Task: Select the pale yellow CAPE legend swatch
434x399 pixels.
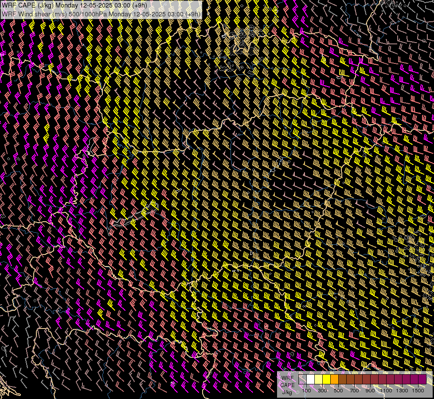Action: (x=319, y=379)
